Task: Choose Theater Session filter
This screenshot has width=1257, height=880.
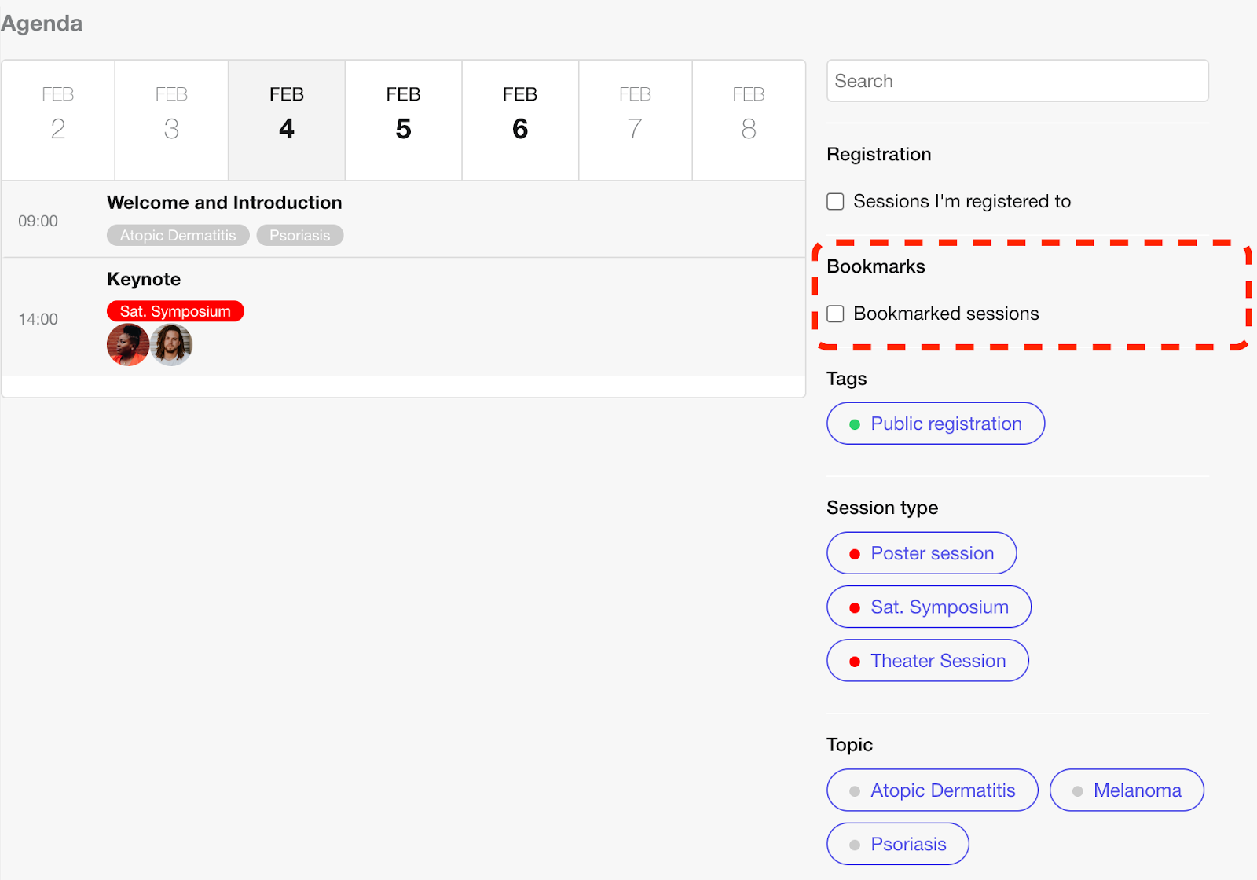Action: (x=928, y=661)
